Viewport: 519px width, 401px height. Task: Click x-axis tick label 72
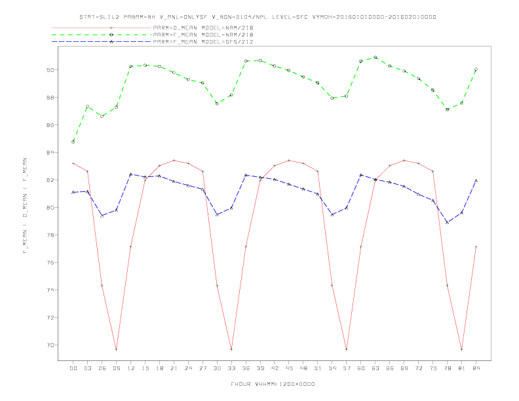pyautogui.click(x=418, y=368)
